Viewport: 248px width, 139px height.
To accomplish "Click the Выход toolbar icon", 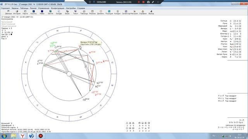I will (151, 12).
